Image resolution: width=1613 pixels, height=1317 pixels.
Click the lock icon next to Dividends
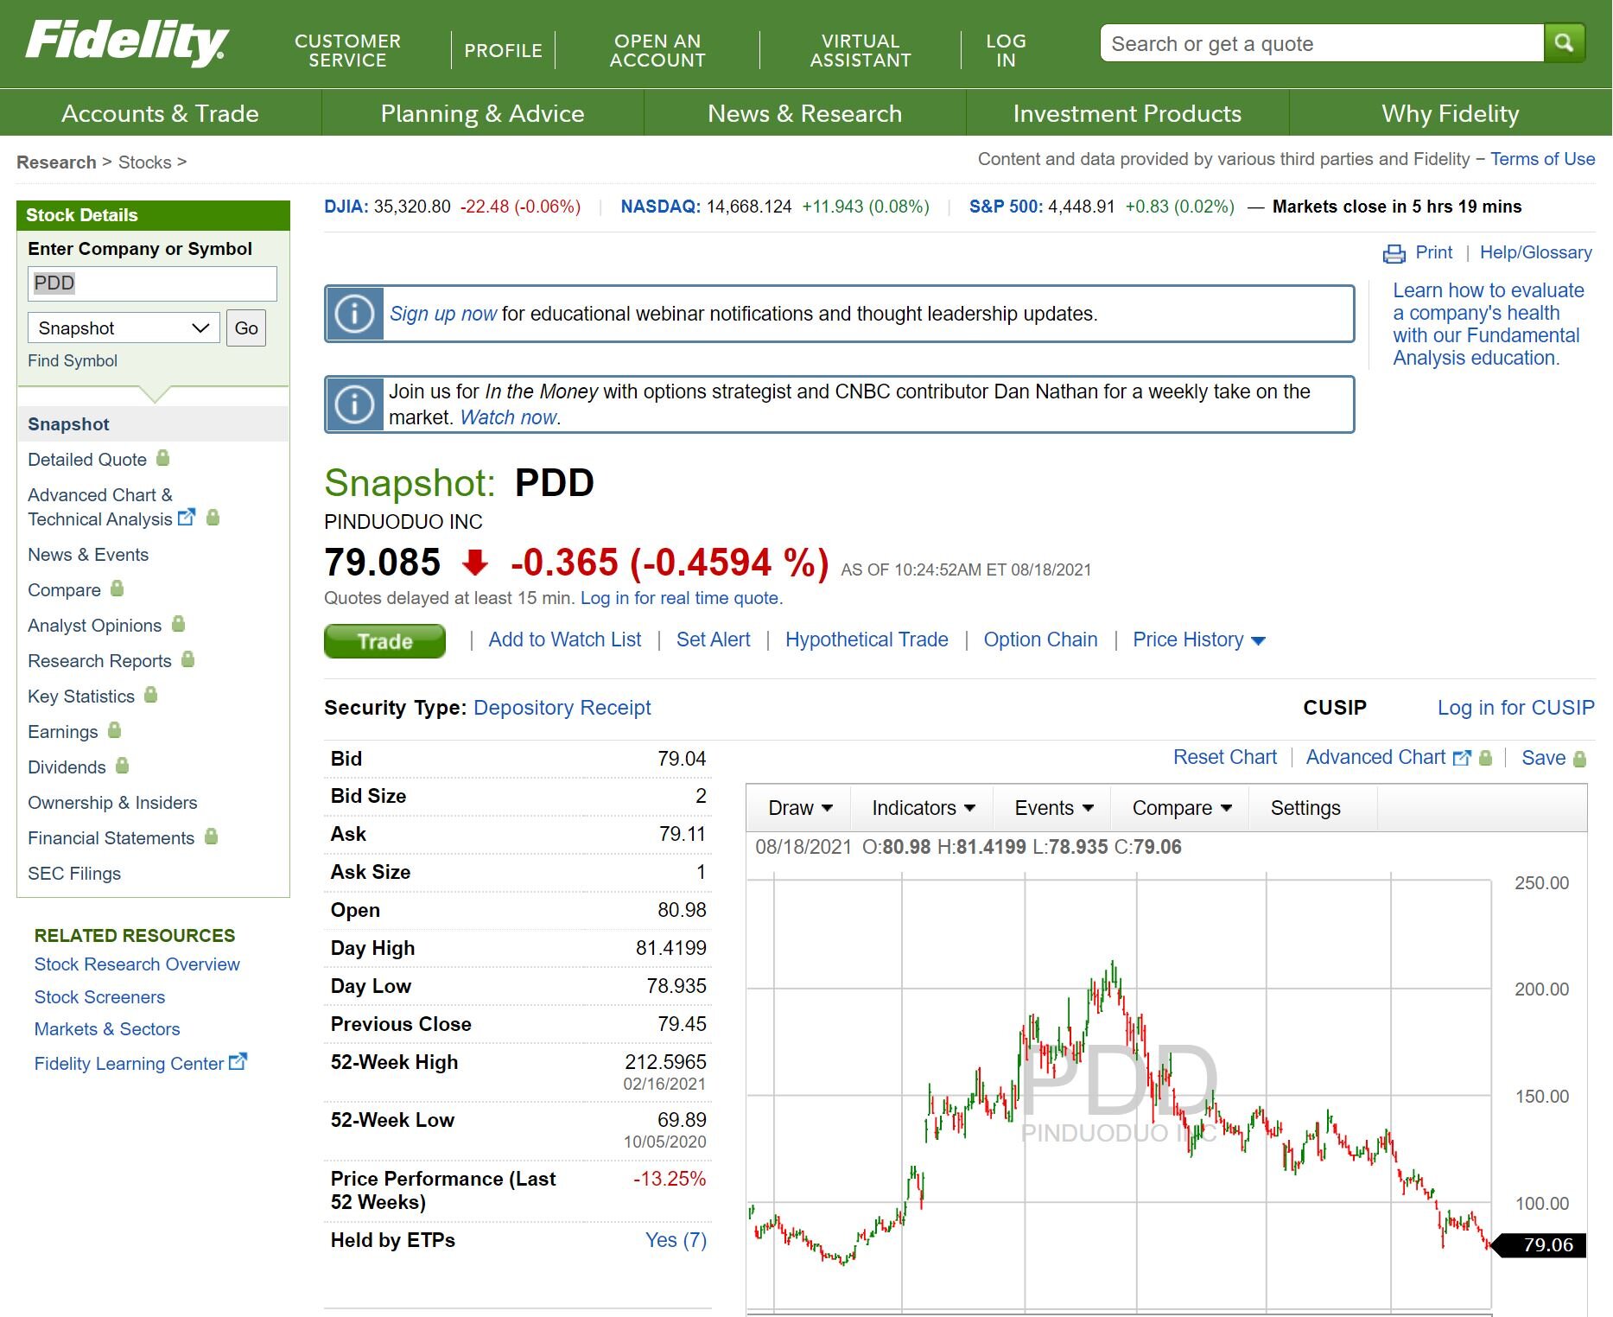click(122, 766)
